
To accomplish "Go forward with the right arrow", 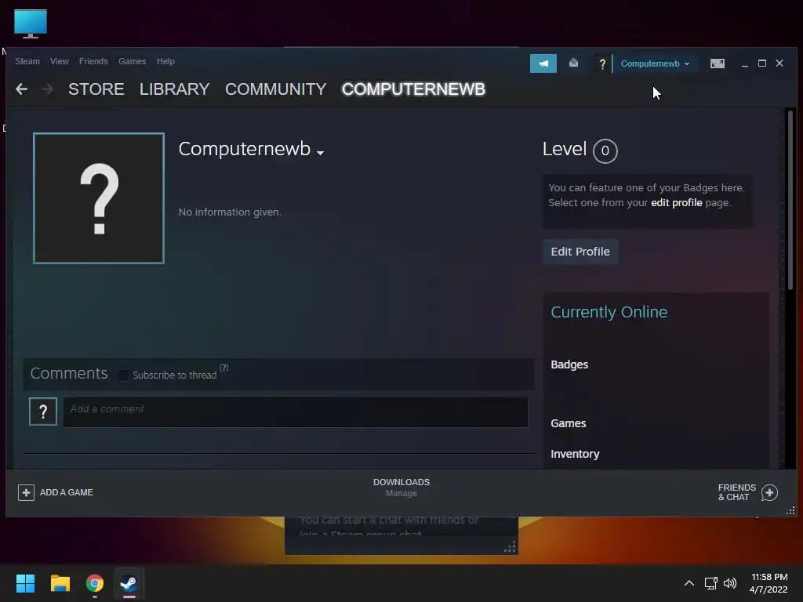I will click(x=47, y=89).
